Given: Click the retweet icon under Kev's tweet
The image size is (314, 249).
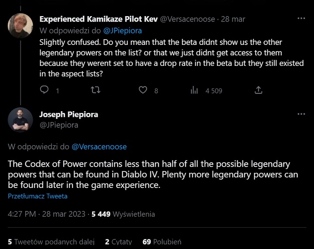Looking at the screenshot, I should [96, 90].
